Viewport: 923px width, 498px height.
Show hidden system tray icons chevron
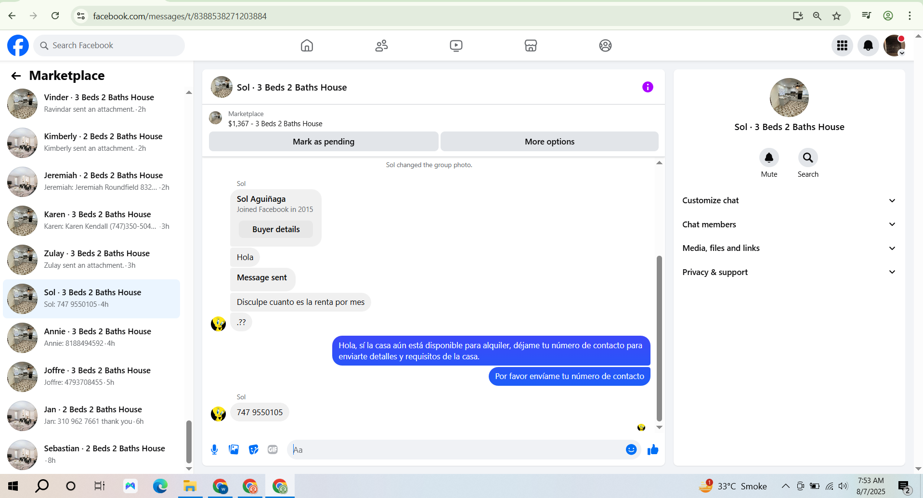[785, 486]
